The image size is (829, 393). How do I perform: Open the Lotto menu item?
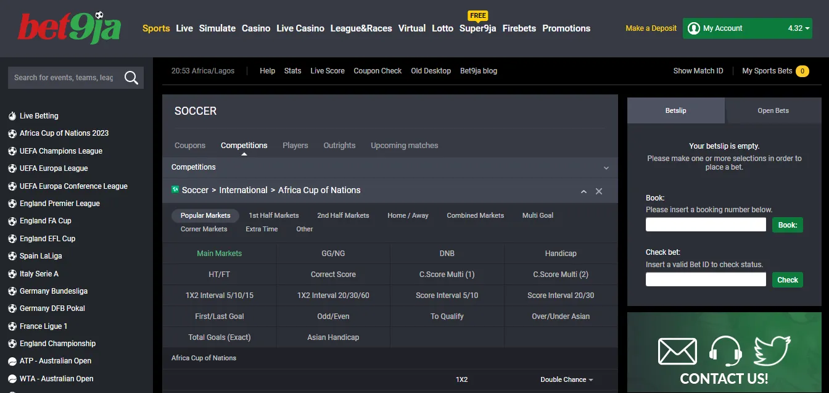click(x=442, y=28)
